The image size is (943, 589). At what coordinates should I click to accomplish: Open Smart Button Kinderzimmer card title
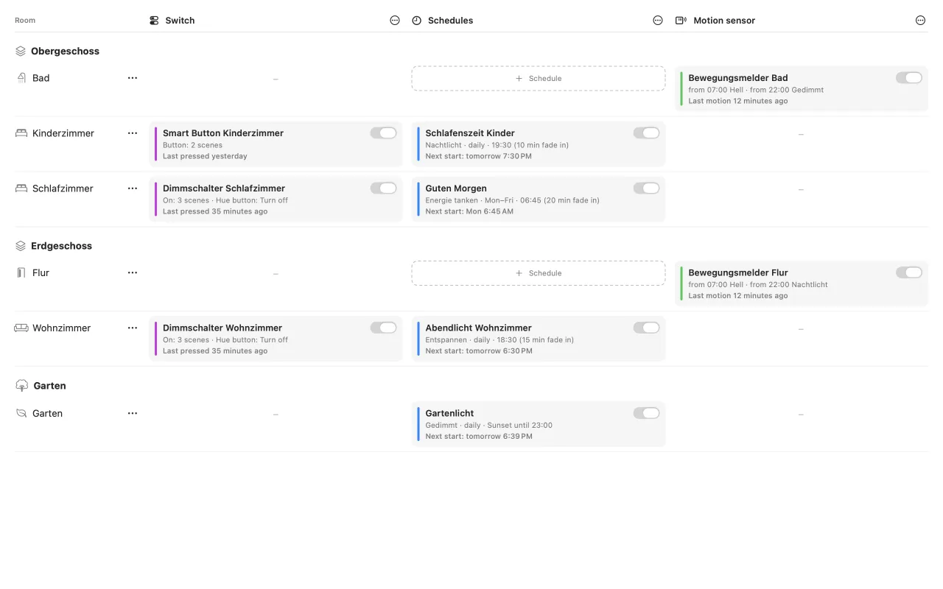[x=223, y=133]
